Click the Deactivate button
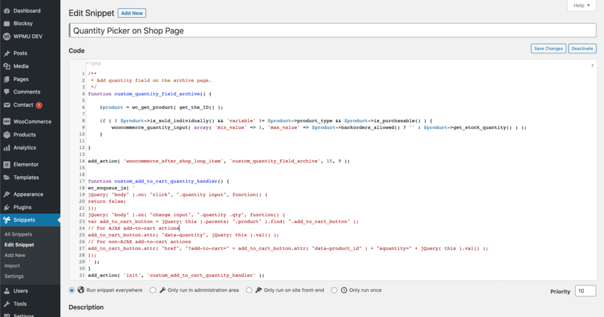The width and height of the screenshot is (604, 317). click(x=582, y=48)
